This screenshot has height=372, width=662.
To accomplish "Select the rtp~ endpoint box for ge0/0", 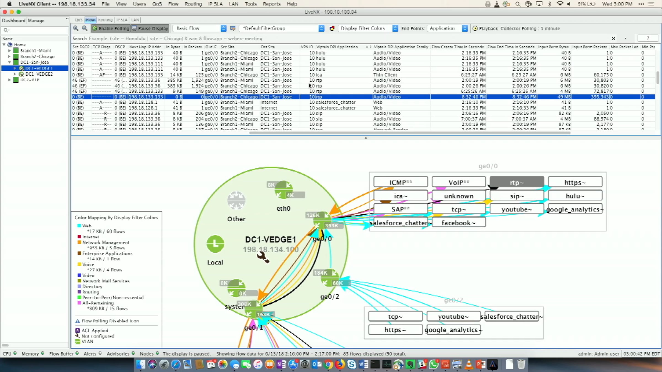I will (517, 182).
